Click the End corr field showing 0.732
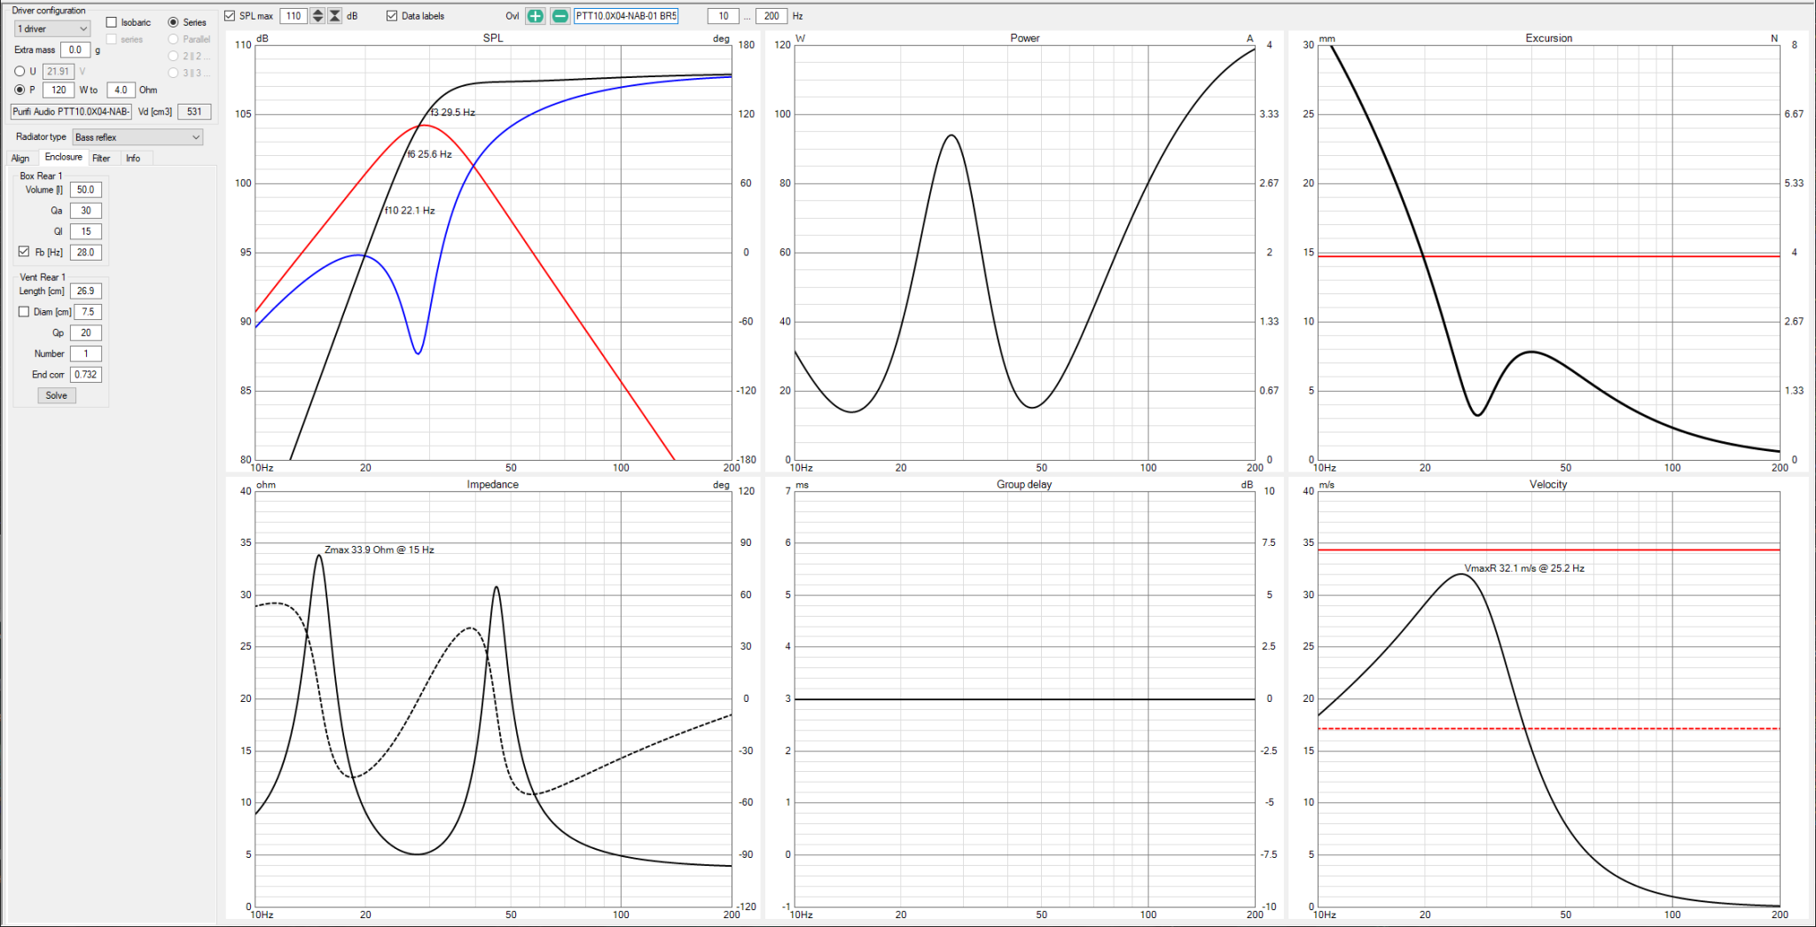Screen dimensions: 1816x927 tap(85, 375)
